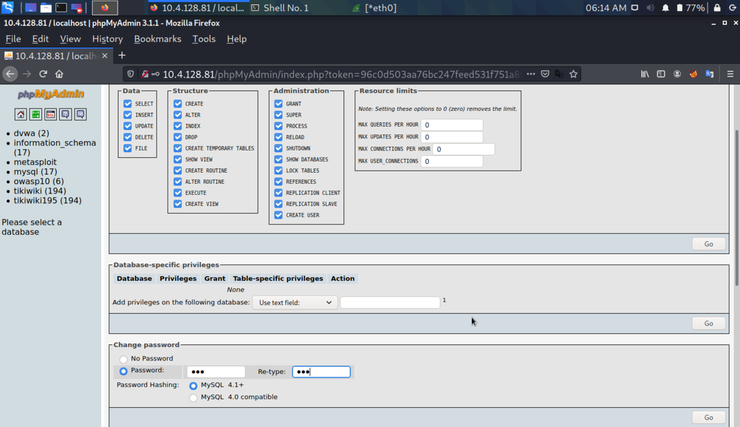Uncheck the SHUTDOWN privilege

279,148
